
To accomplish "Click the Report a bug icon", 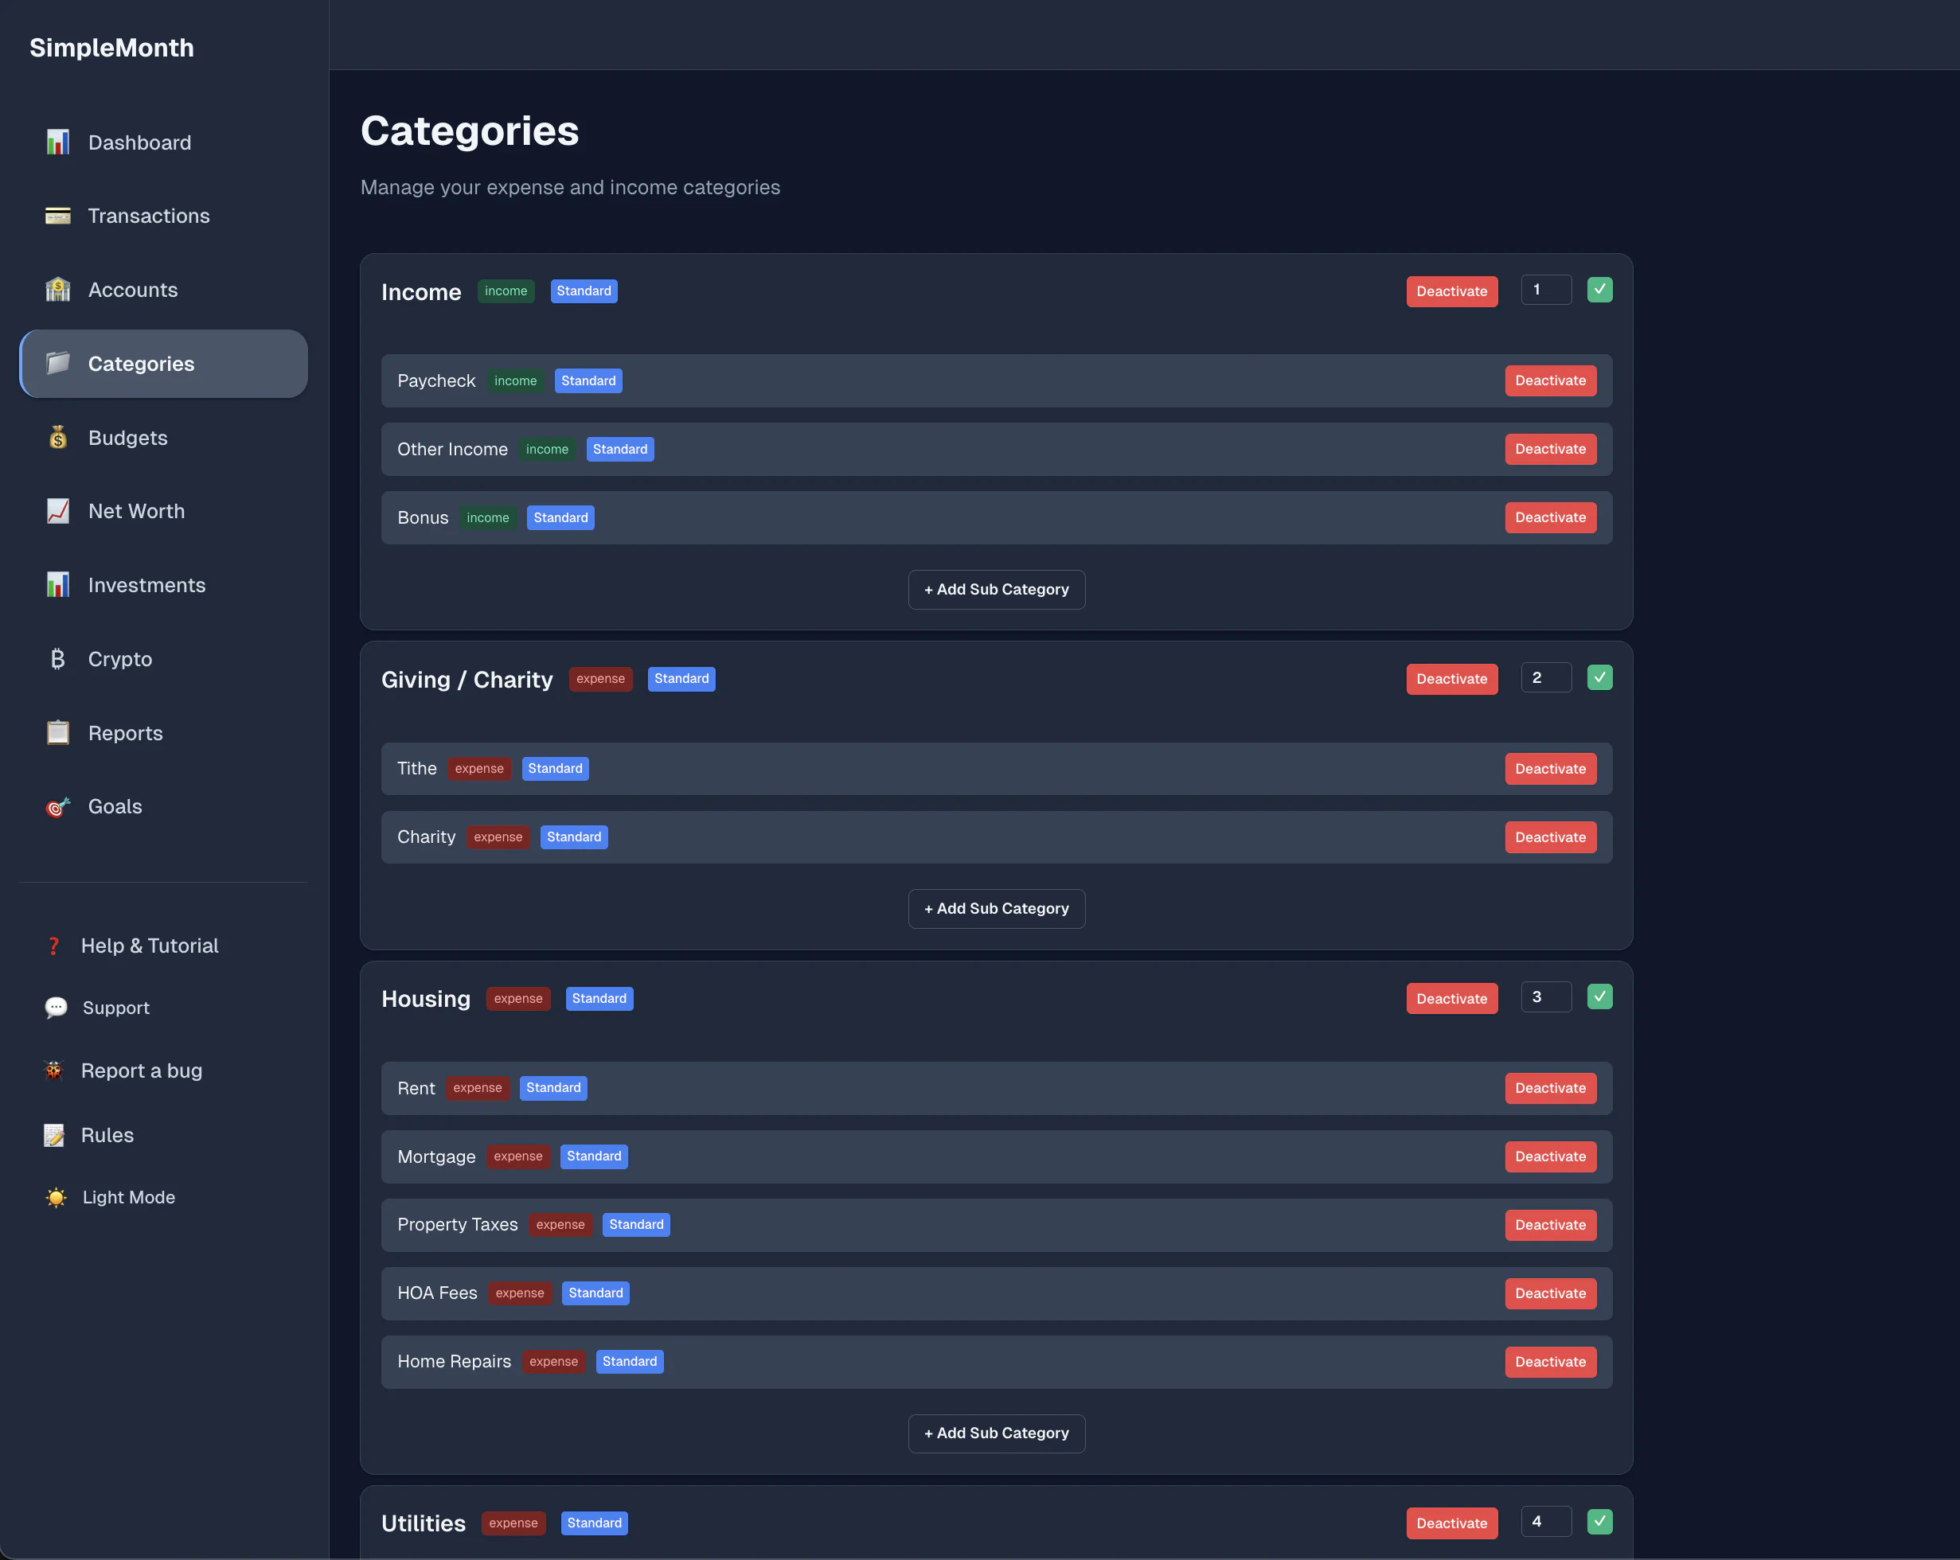I will point(55,1070).
